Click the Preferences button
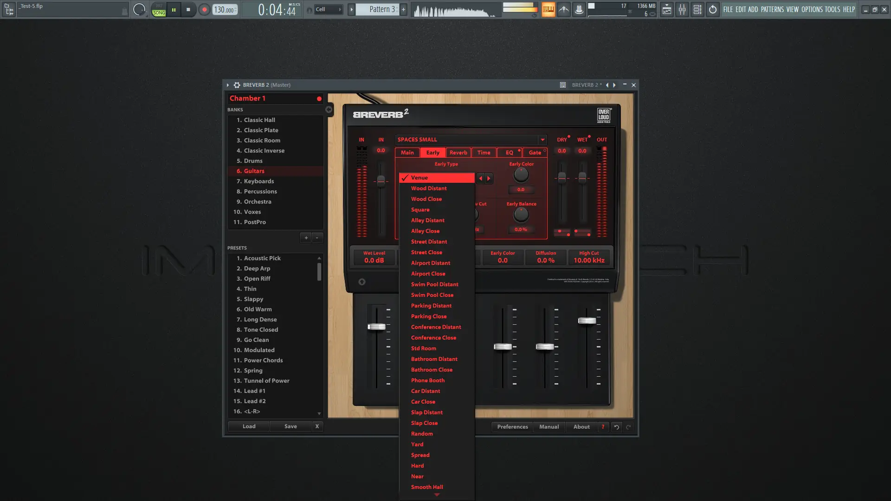The width and height of the screenshot is (891, 501). pyautogui.click(x=512, y=427)
